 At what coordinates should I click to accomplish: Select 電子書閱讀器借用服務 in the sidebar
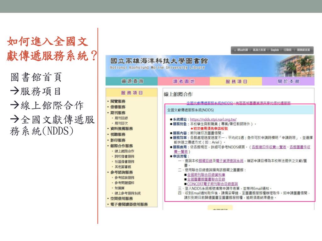pos(129,204)
